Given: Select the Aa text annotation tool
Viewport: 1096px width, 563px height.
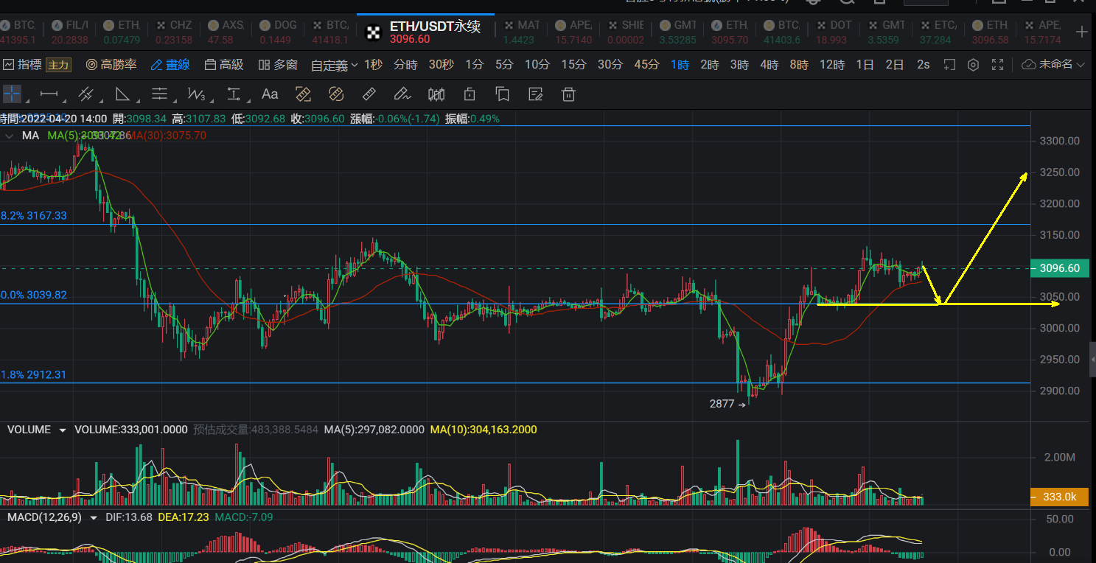Looking at the screenshot, I should 270,94.
